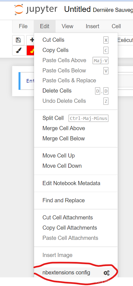Select Cut Cells from Edit menu
This screenshot has width=133, height=286.
[76, 40]
